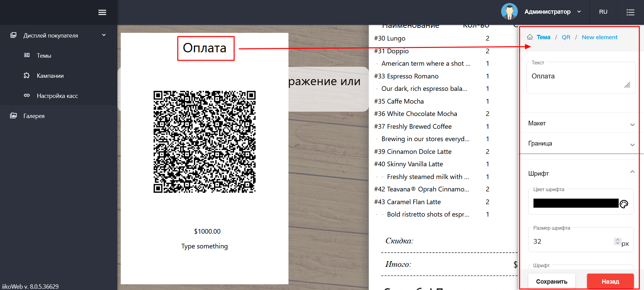This screenshot has width=644, height=290.
Task: Open Темы in the sidebar
Action: click(x=44, y=56)
